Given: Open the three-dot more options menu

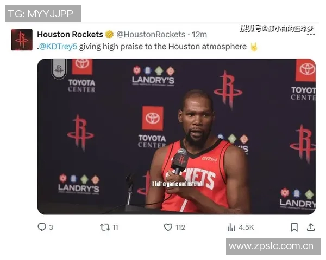Looking at the screenshot, I should coord(311,35).
